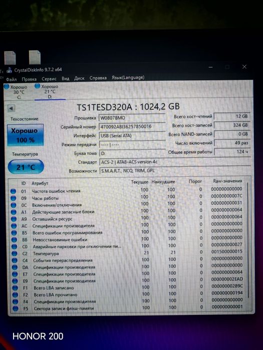Click the Прошивка field W0807BMO
Viewport: 263px width, 350px height.
tap(132, 118)
